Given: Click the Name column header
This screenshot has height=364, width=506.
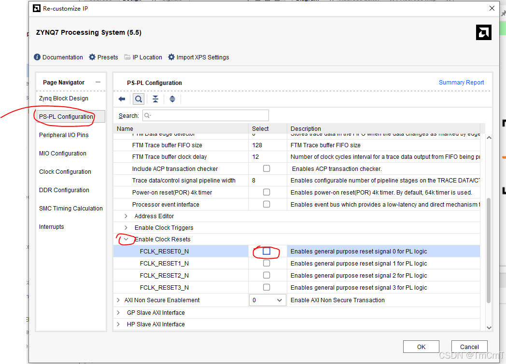Looking at the screenshot, I should (x=181, y=128).
